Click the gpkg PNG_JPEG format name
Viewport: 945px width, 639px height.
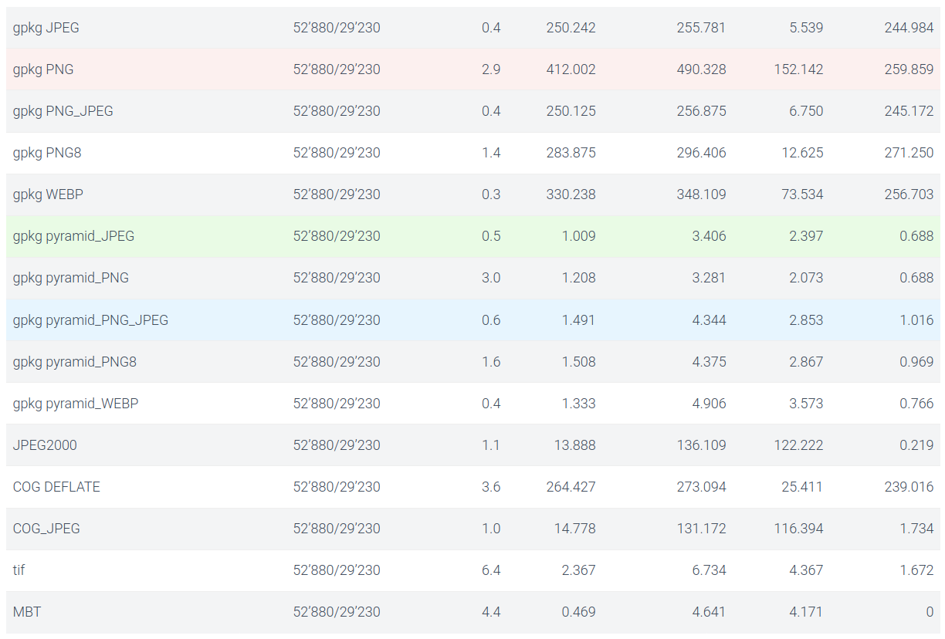tap(63, 111)
